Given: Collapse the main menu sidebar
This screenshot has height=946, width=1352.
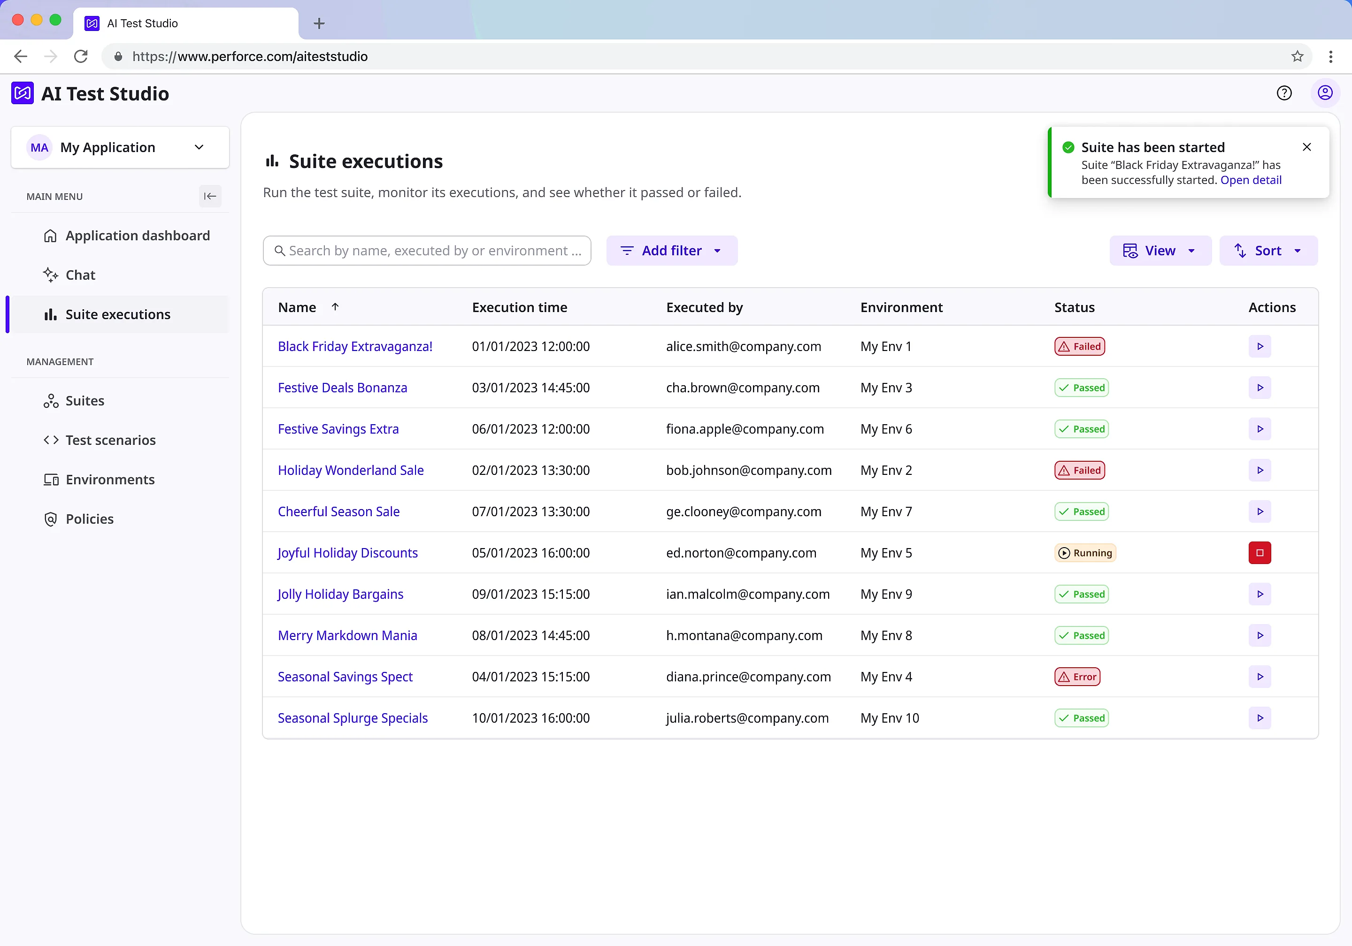Looking at the screenshot, I should point(210,196).
